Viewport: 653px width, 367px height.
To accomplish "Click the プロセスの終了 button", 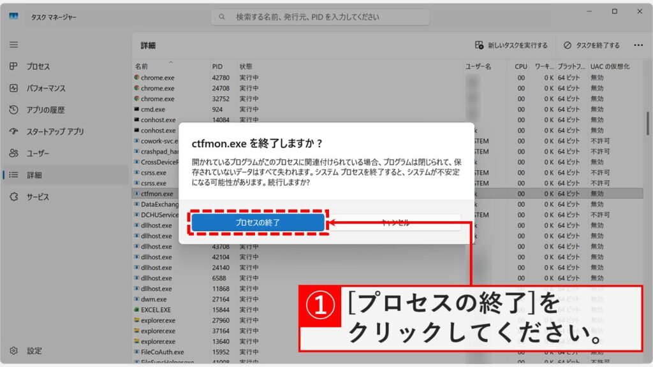I will 258,222.
